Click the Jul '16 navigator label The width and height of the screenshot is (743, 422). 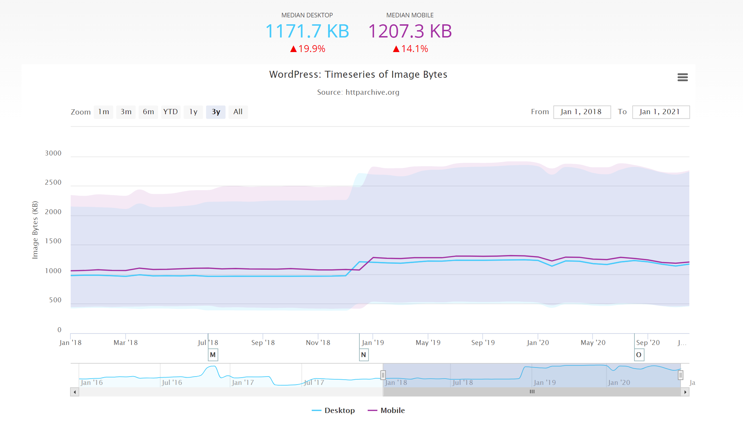172,382
